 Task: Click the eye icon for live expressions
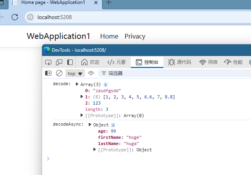click(91, 73)
